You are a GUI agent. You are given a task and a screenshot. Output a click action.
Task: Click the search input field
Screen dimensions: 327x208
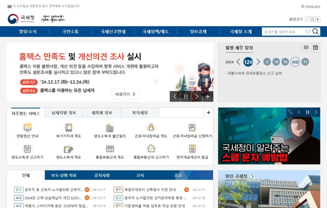click(x=283, y=32)
